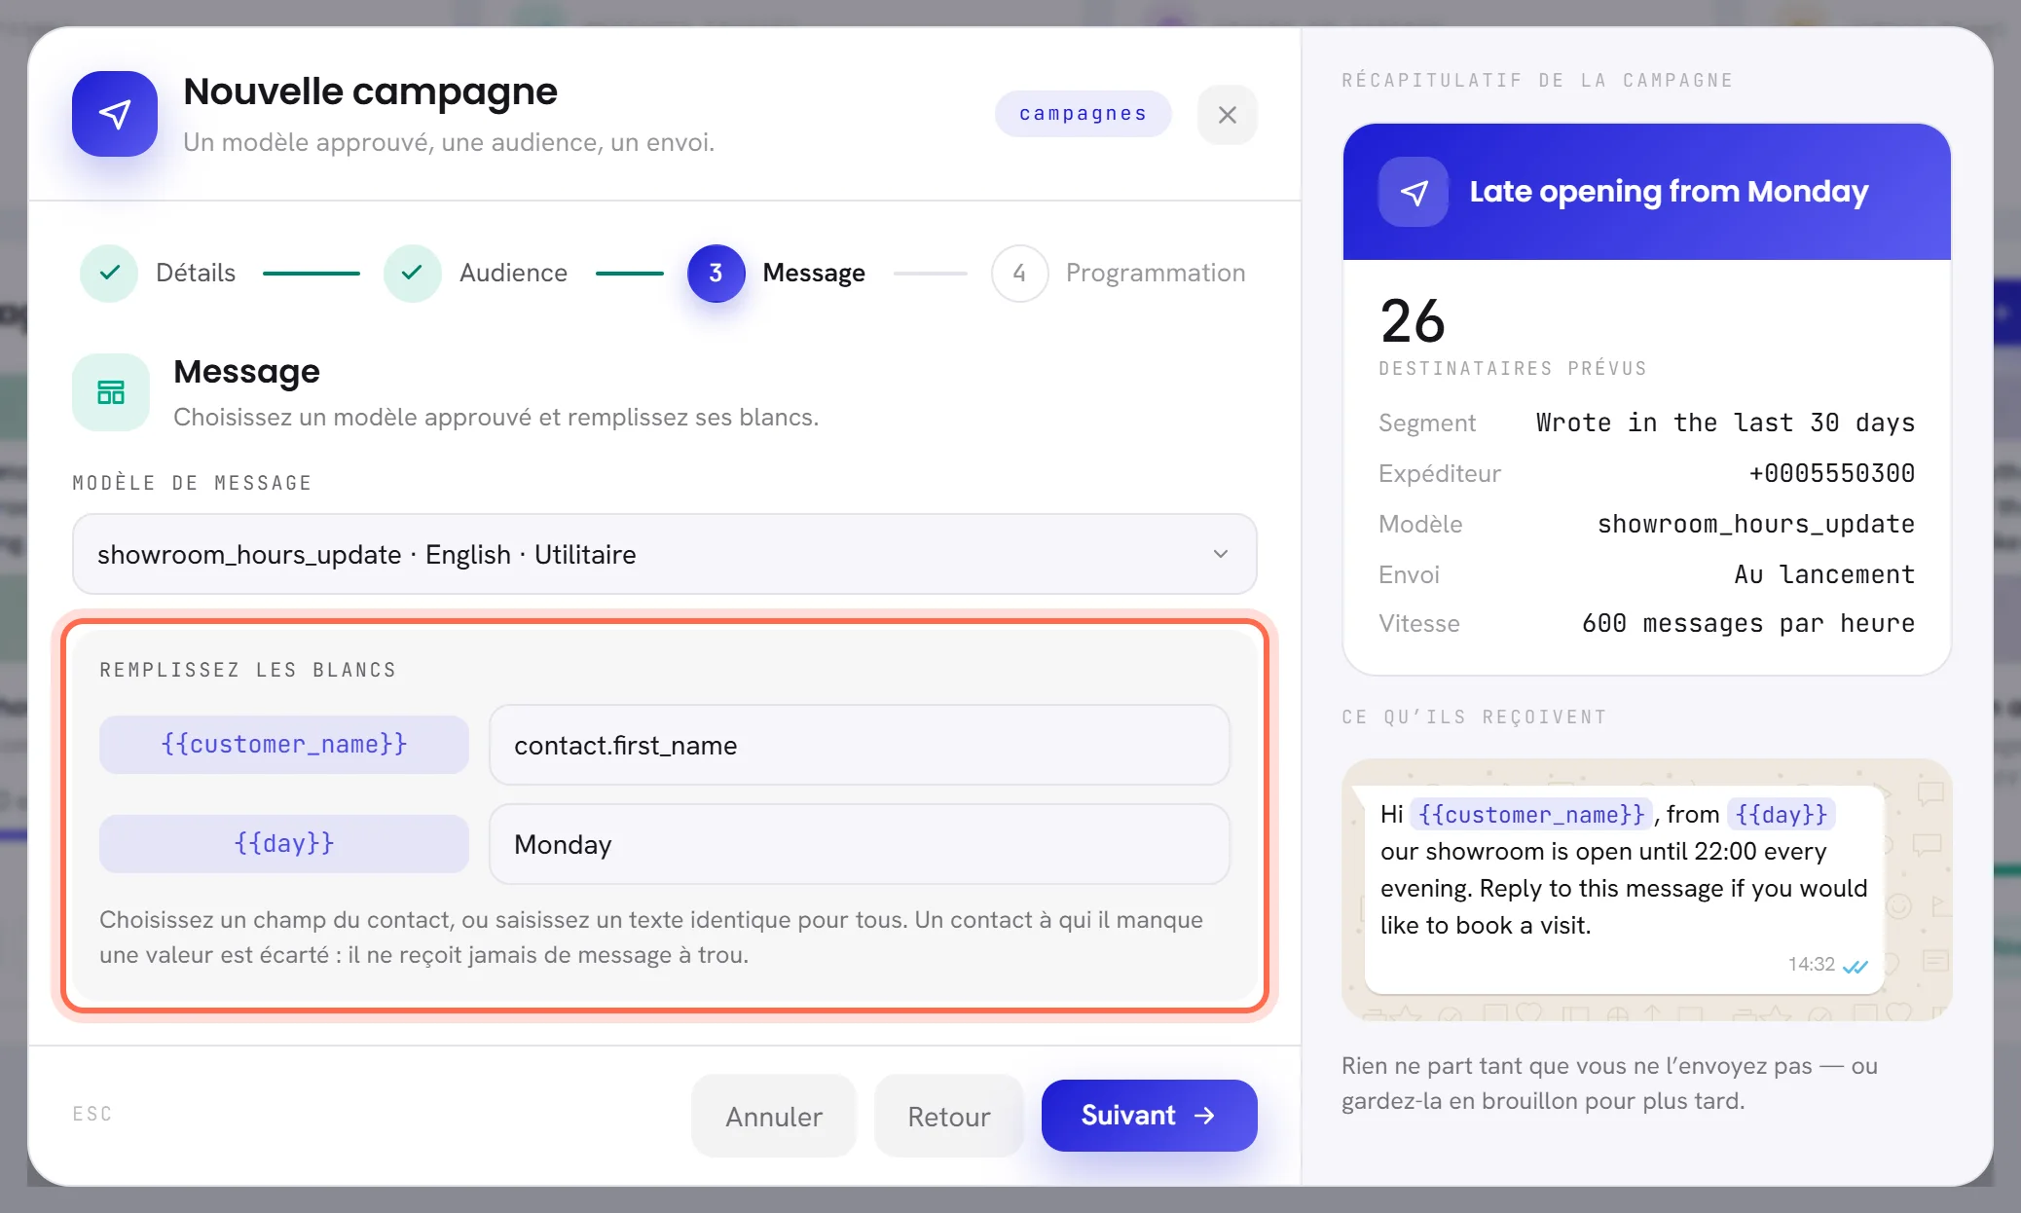Image resolution: width=2021 pixels, height=1213 pixels.
Task: Click the Annuler button
Action: pyautogui.click(x=774, y=1116)
